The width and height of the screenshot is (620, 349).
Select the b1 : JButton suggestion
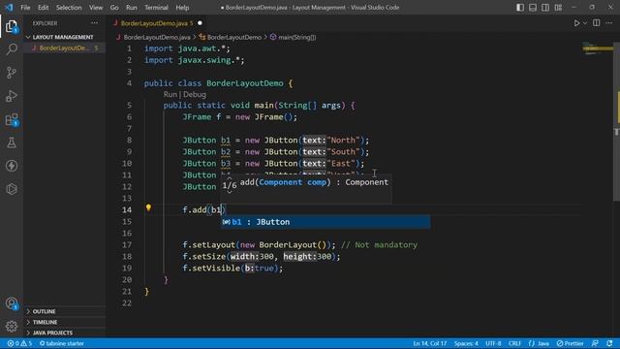click(x=325, y=222)
